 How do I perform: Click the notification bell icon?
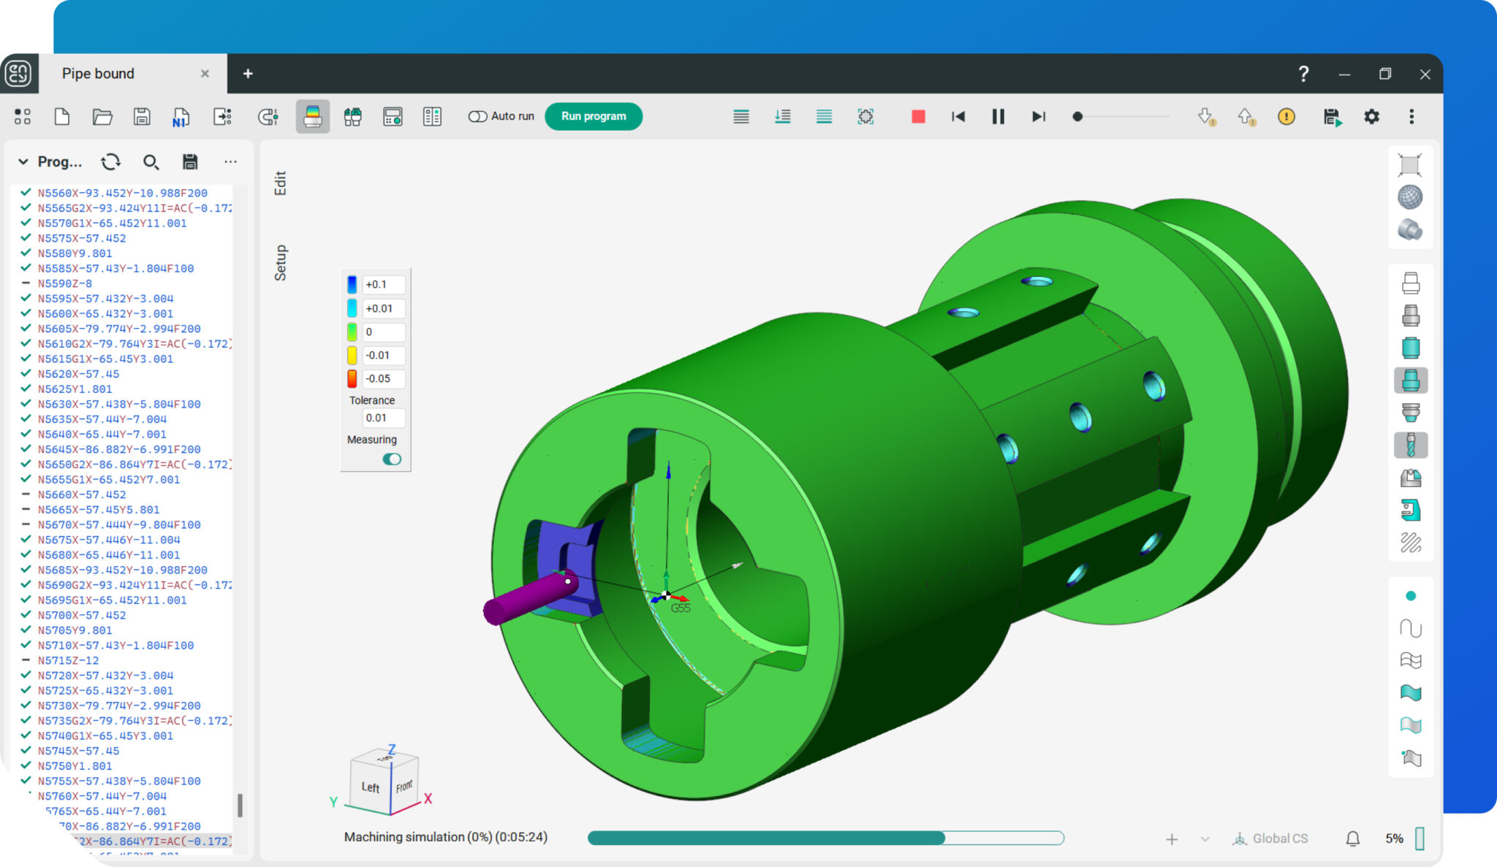[x=1352, y=839]
